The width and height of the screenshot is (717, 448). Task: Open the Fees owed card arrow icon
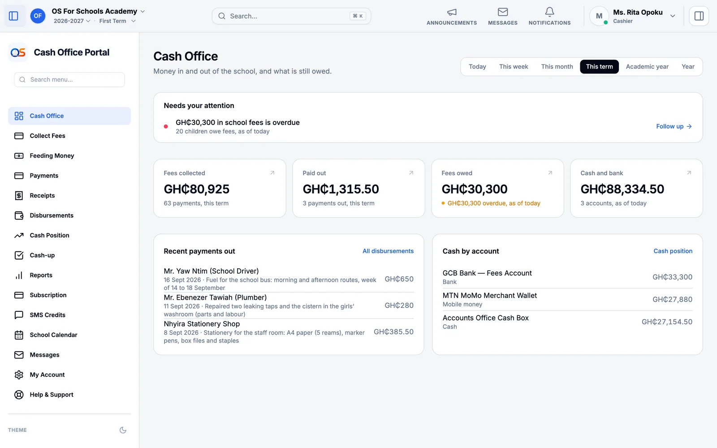[550, 173]
